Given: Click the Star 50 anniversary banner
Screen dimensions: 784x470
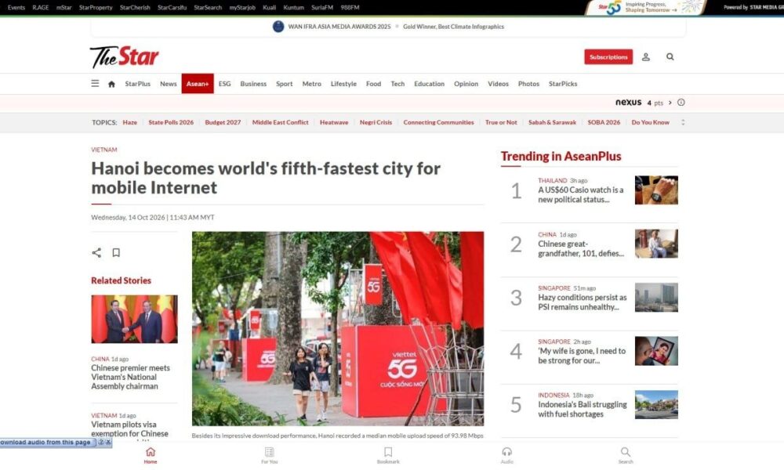Looking at the screenshot, I should [646, 8].
